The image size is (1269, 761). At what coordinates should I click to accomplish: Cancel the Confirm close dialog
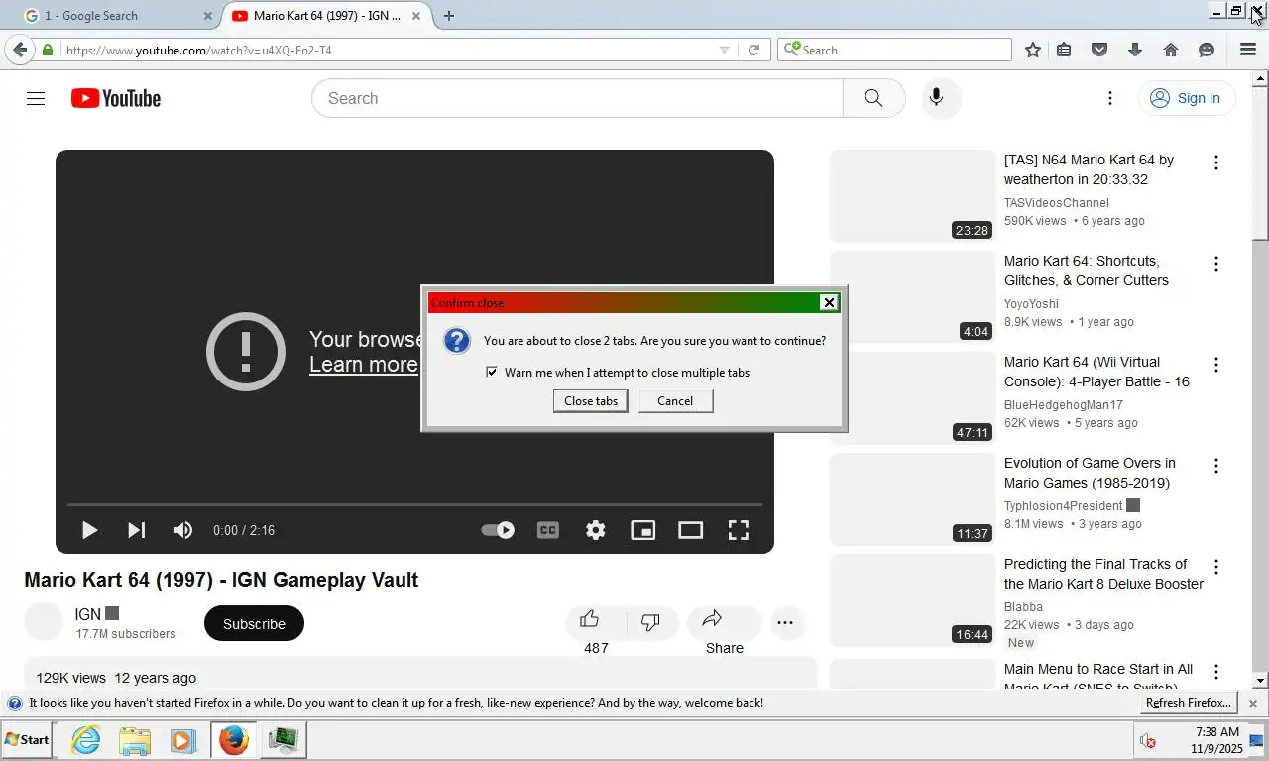click(675, 401)
